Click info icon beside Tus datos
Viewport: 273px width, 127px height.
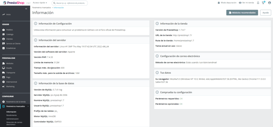[157, 72]
